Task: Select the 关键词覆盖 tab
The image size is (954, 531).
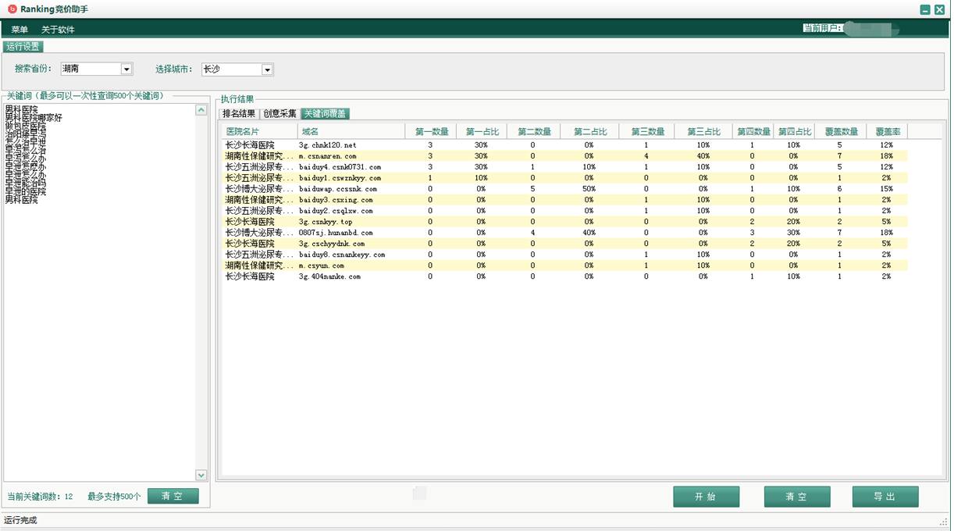Action: (x=325, y=113)
